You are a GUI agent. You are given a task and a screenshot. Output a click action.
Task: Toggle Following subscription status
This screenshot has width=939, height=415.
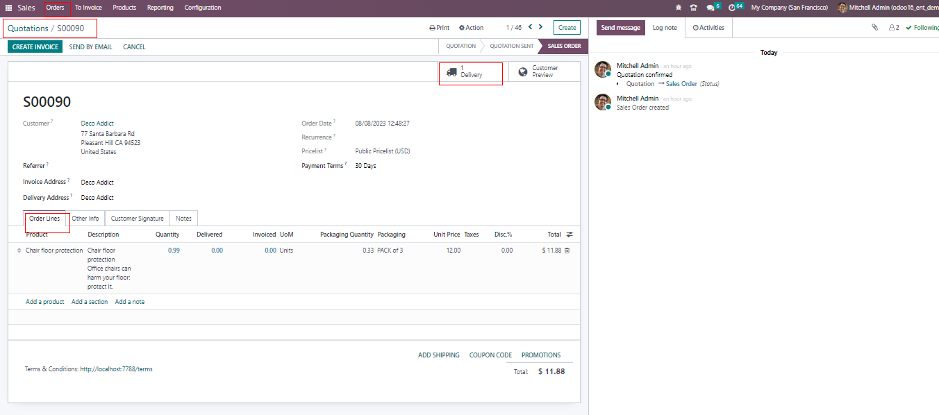[x=922, y=28]
